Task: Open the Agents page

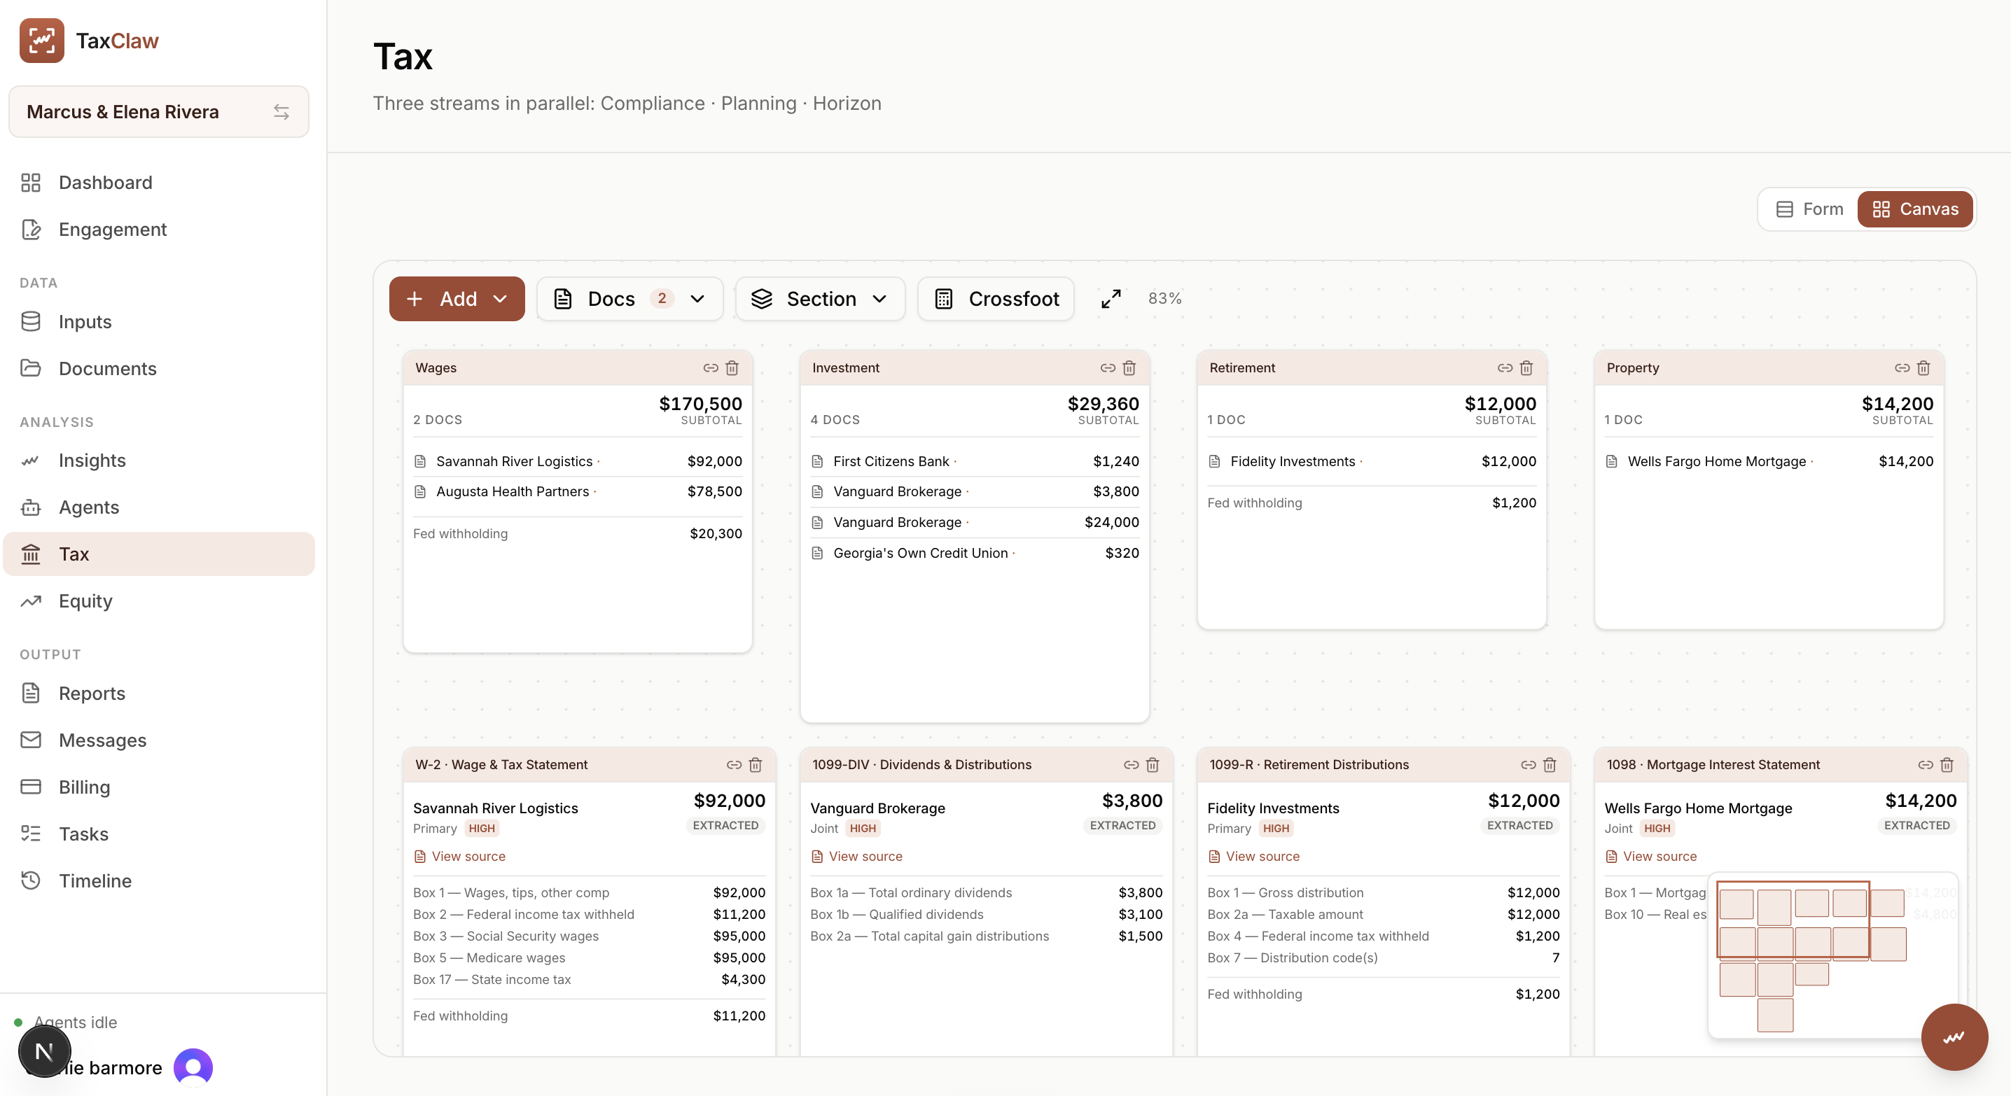Action: pos(159,507)
